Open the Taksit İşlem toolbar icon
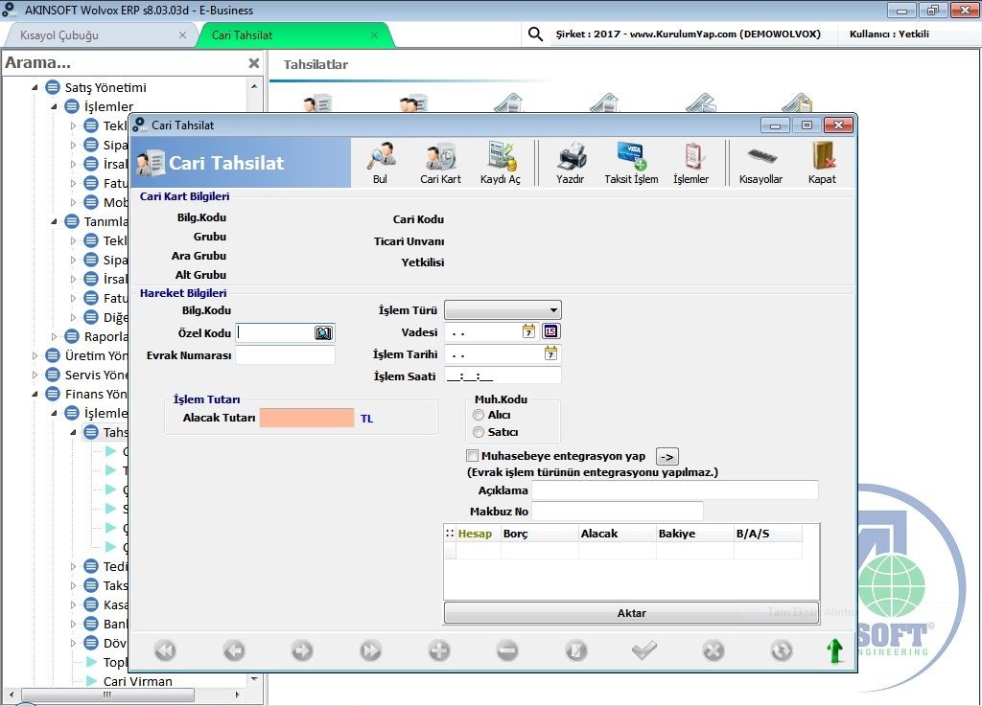 click(x=631, y=163)
